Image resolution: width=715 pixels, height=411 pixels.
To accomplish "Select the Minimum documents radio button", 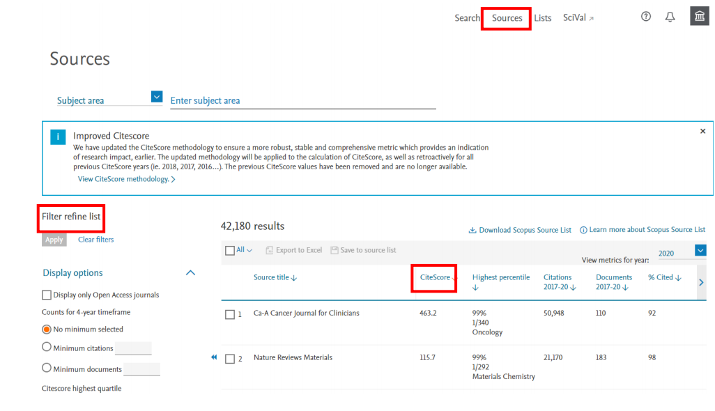I will click(47, 368).
